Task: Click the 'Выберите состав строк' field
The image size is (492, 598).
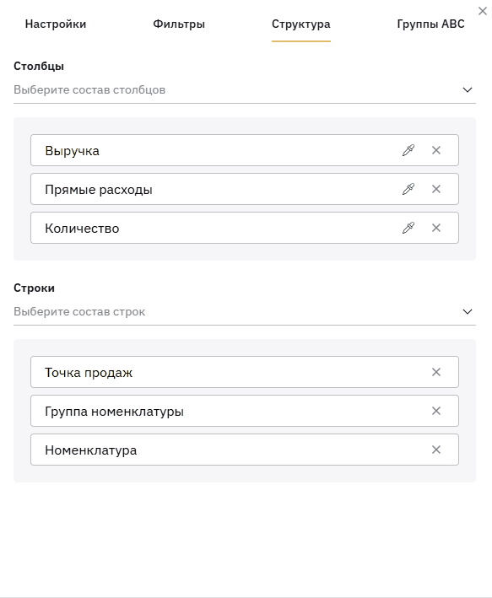Action: [245, 312]
